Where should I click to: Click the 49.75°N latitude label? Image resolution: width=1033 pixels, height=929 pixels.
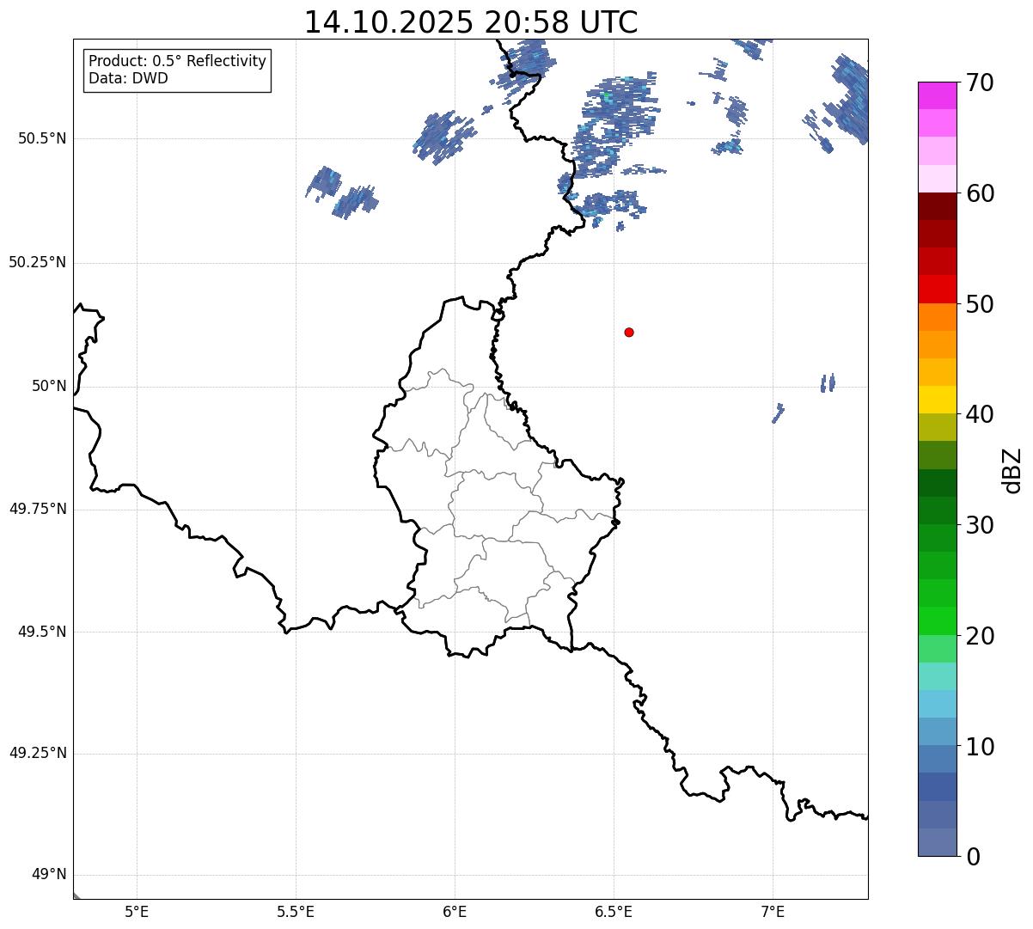[38, 509]
